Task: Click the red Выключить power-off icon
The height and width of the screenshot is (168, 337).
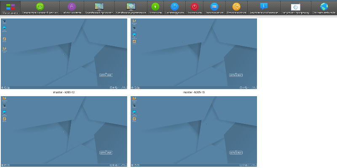Action: point(194,7)
